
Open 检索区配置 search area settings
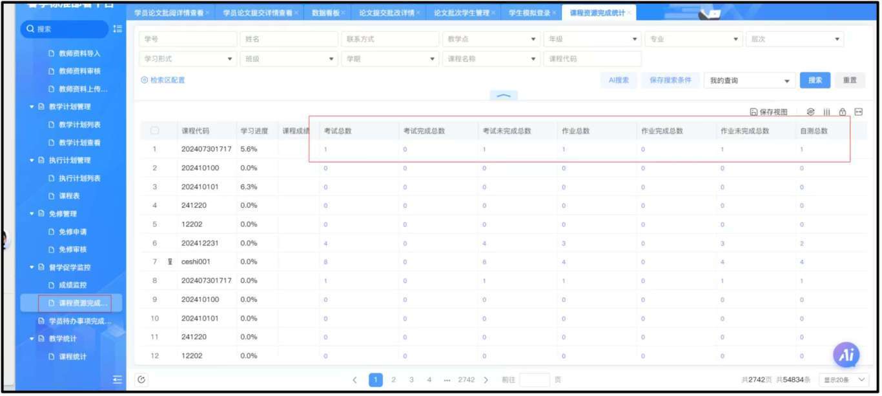163,81
